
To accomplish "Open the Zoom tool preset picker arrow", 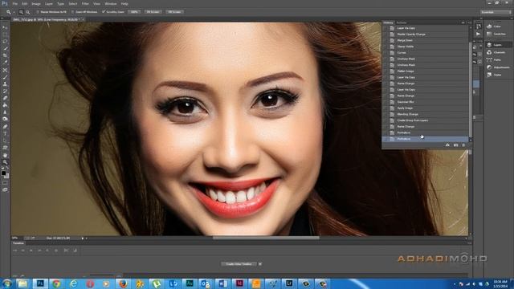I will click(14, 12).
